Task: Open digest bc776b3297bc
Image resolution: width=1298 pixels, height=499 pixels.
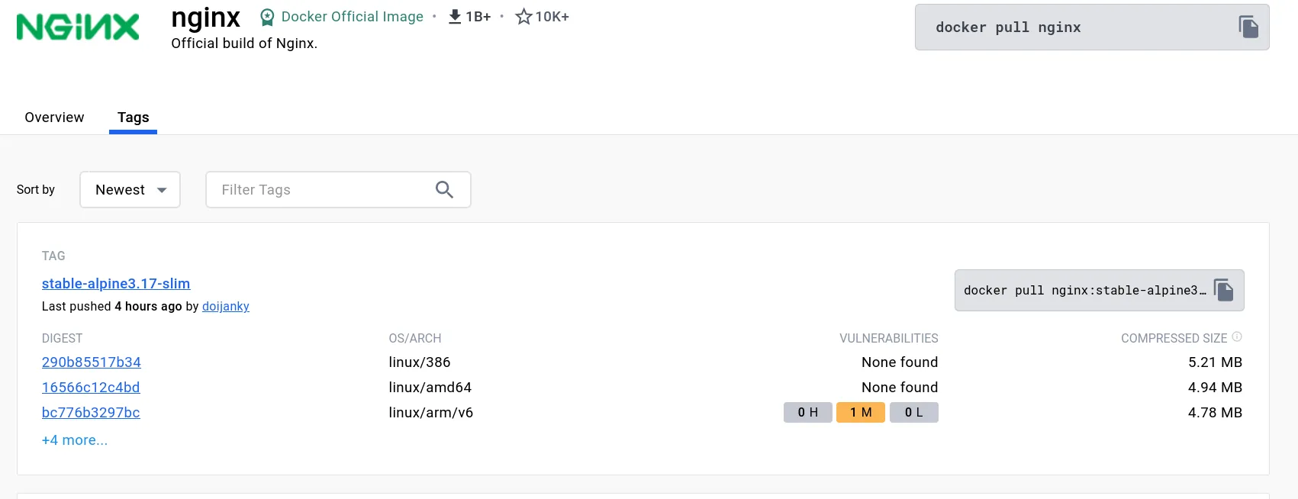Action: tap(91, 413)
